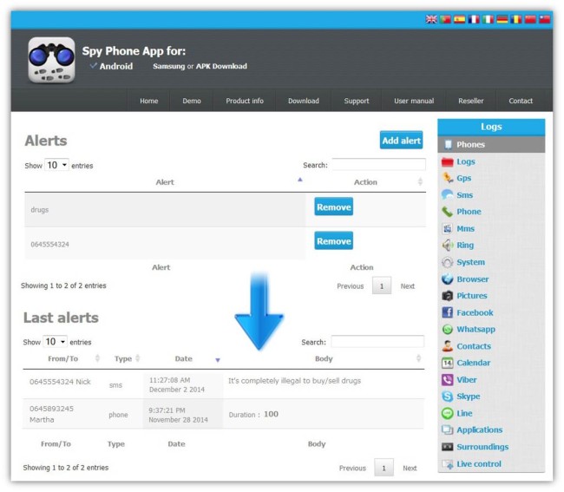View Whatsapp logs
The height and width of the screenshot is (492, 564).
click(x=469, y=329)
